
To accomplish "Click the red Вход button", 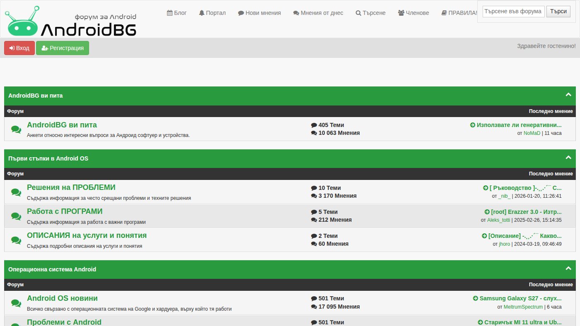I will [19, 48].
